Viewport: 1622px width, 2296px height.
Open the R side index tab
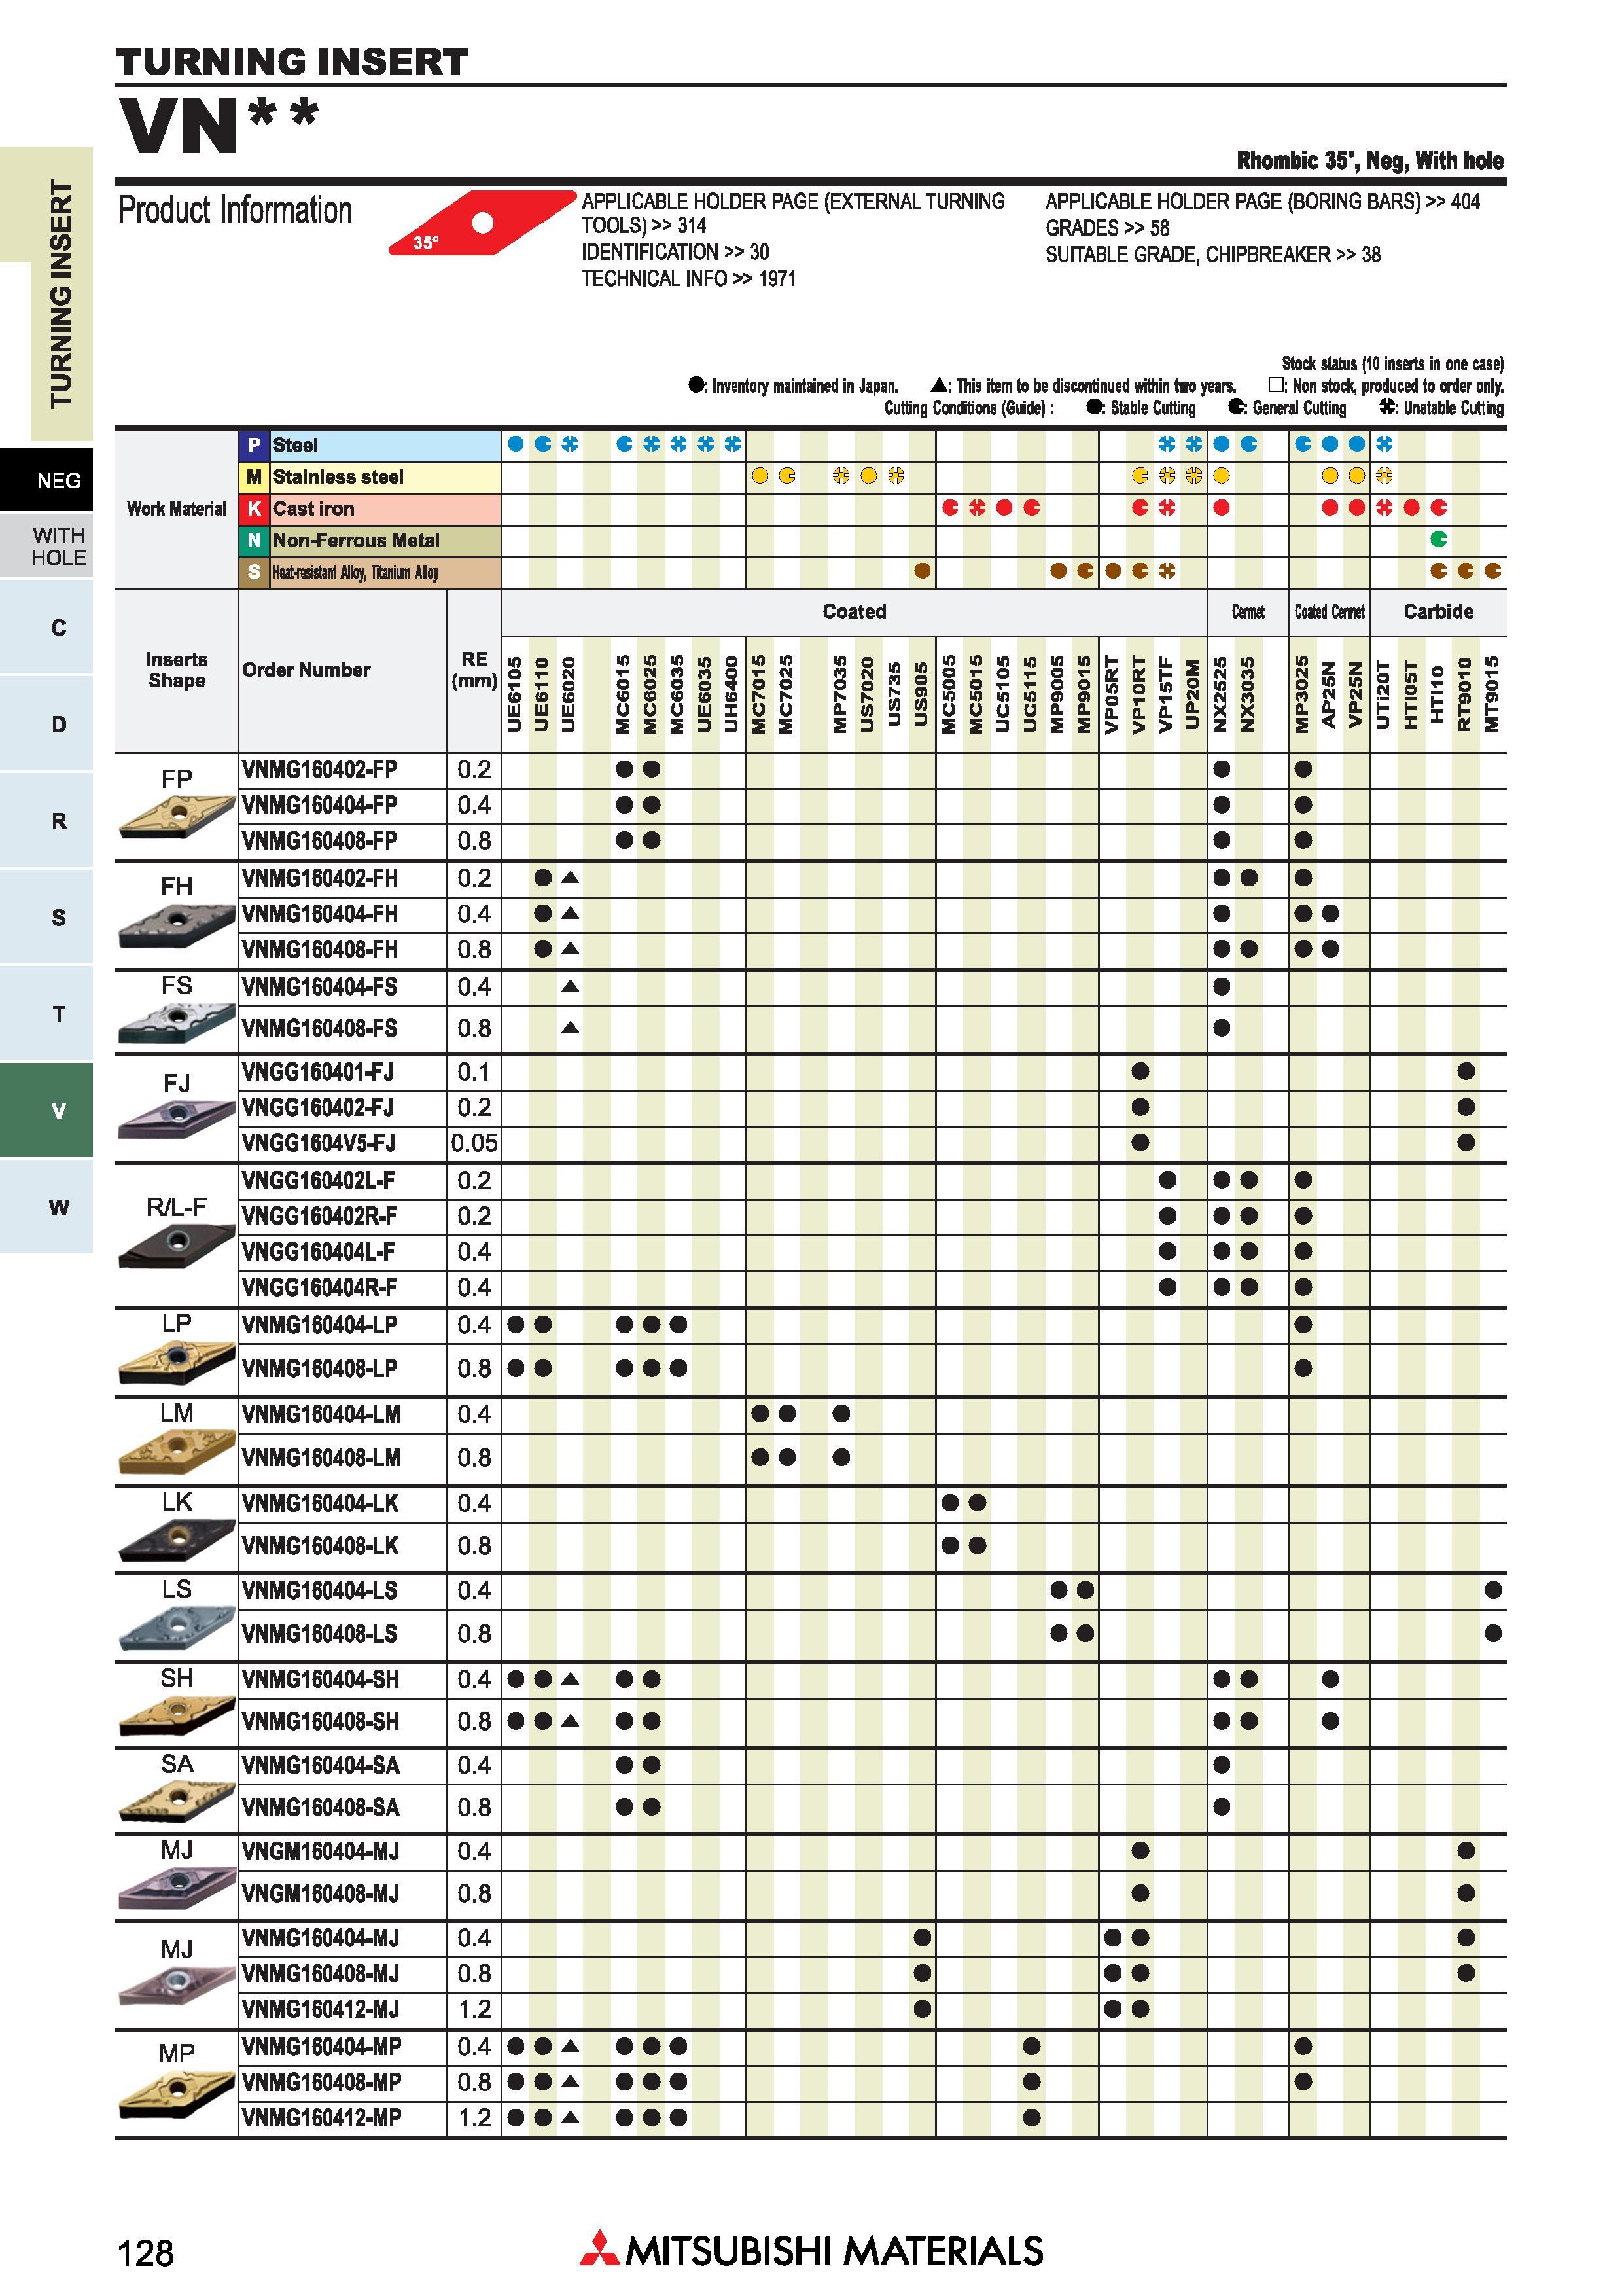(x=47, y=820)
